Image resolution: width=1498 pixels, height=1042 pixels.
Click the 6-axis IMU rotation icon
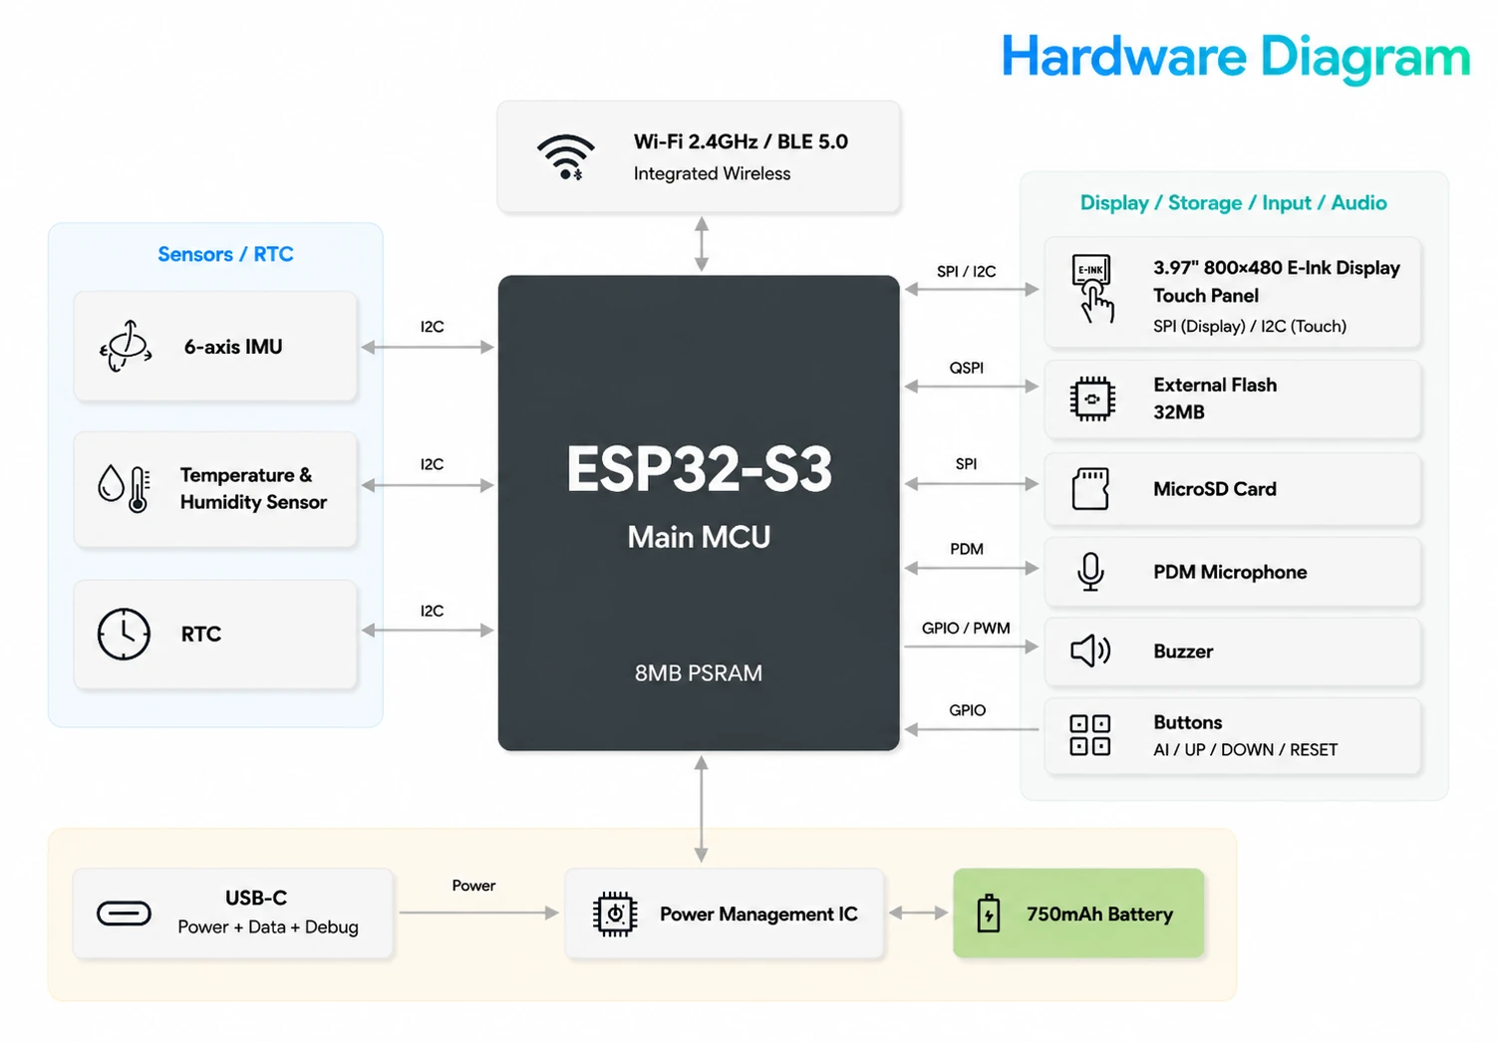pos(126,346)
